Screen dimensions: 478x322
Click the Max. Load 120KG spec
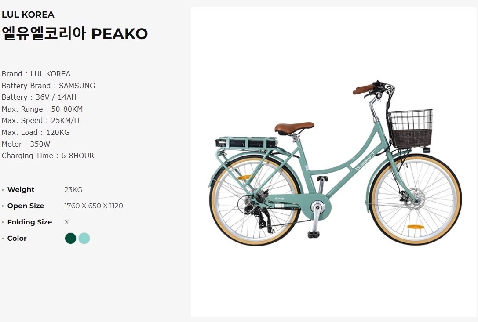[x=36, y=132]
